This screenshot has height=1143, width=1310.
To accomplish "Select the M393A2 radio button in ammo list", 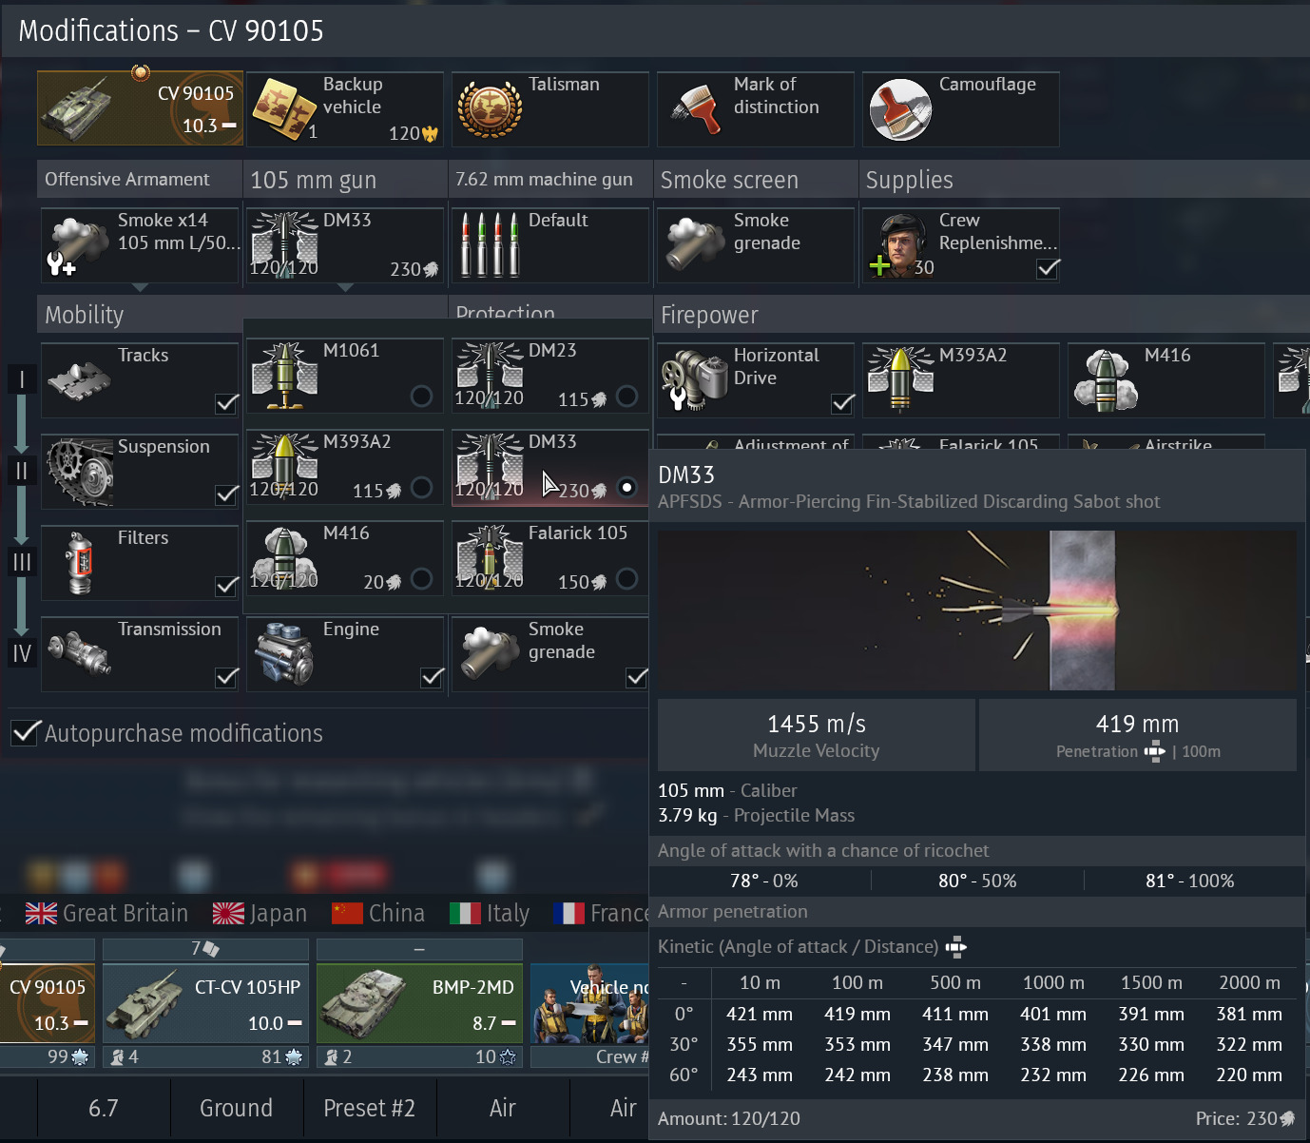I will pyautogui.click(x=421, y=488).
